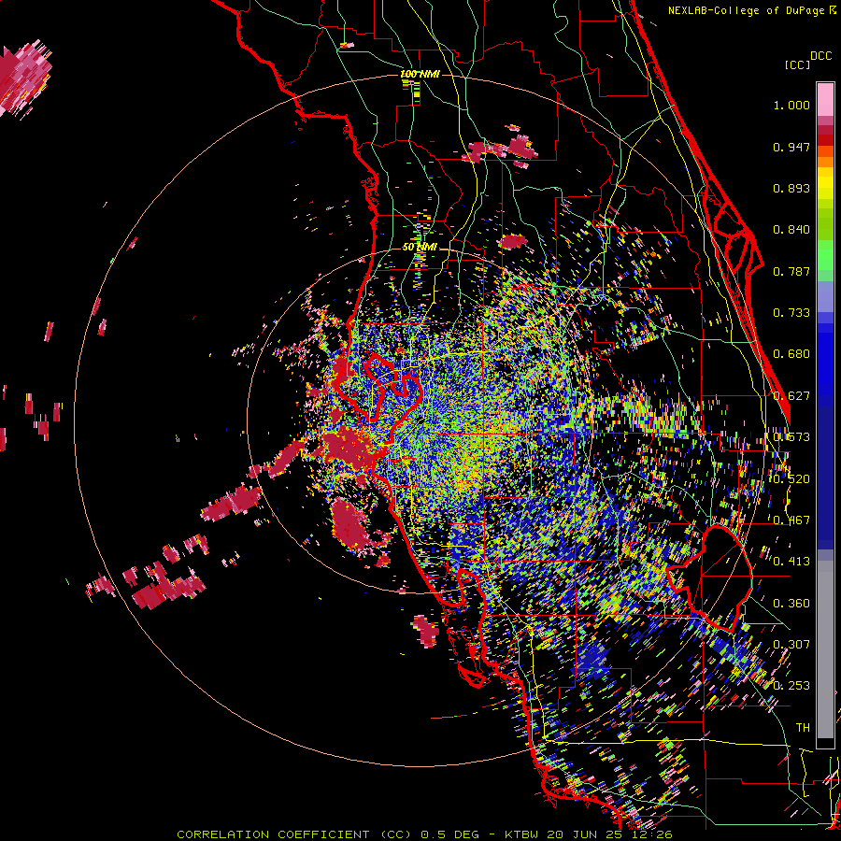Click the [CC] units label

pos(797,64)
